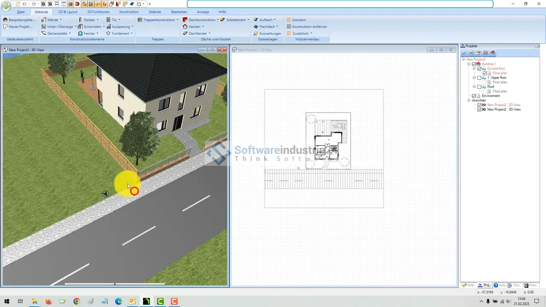
Task: Click the red house icon in Projekte toolbar
Action: coord(493,53)
